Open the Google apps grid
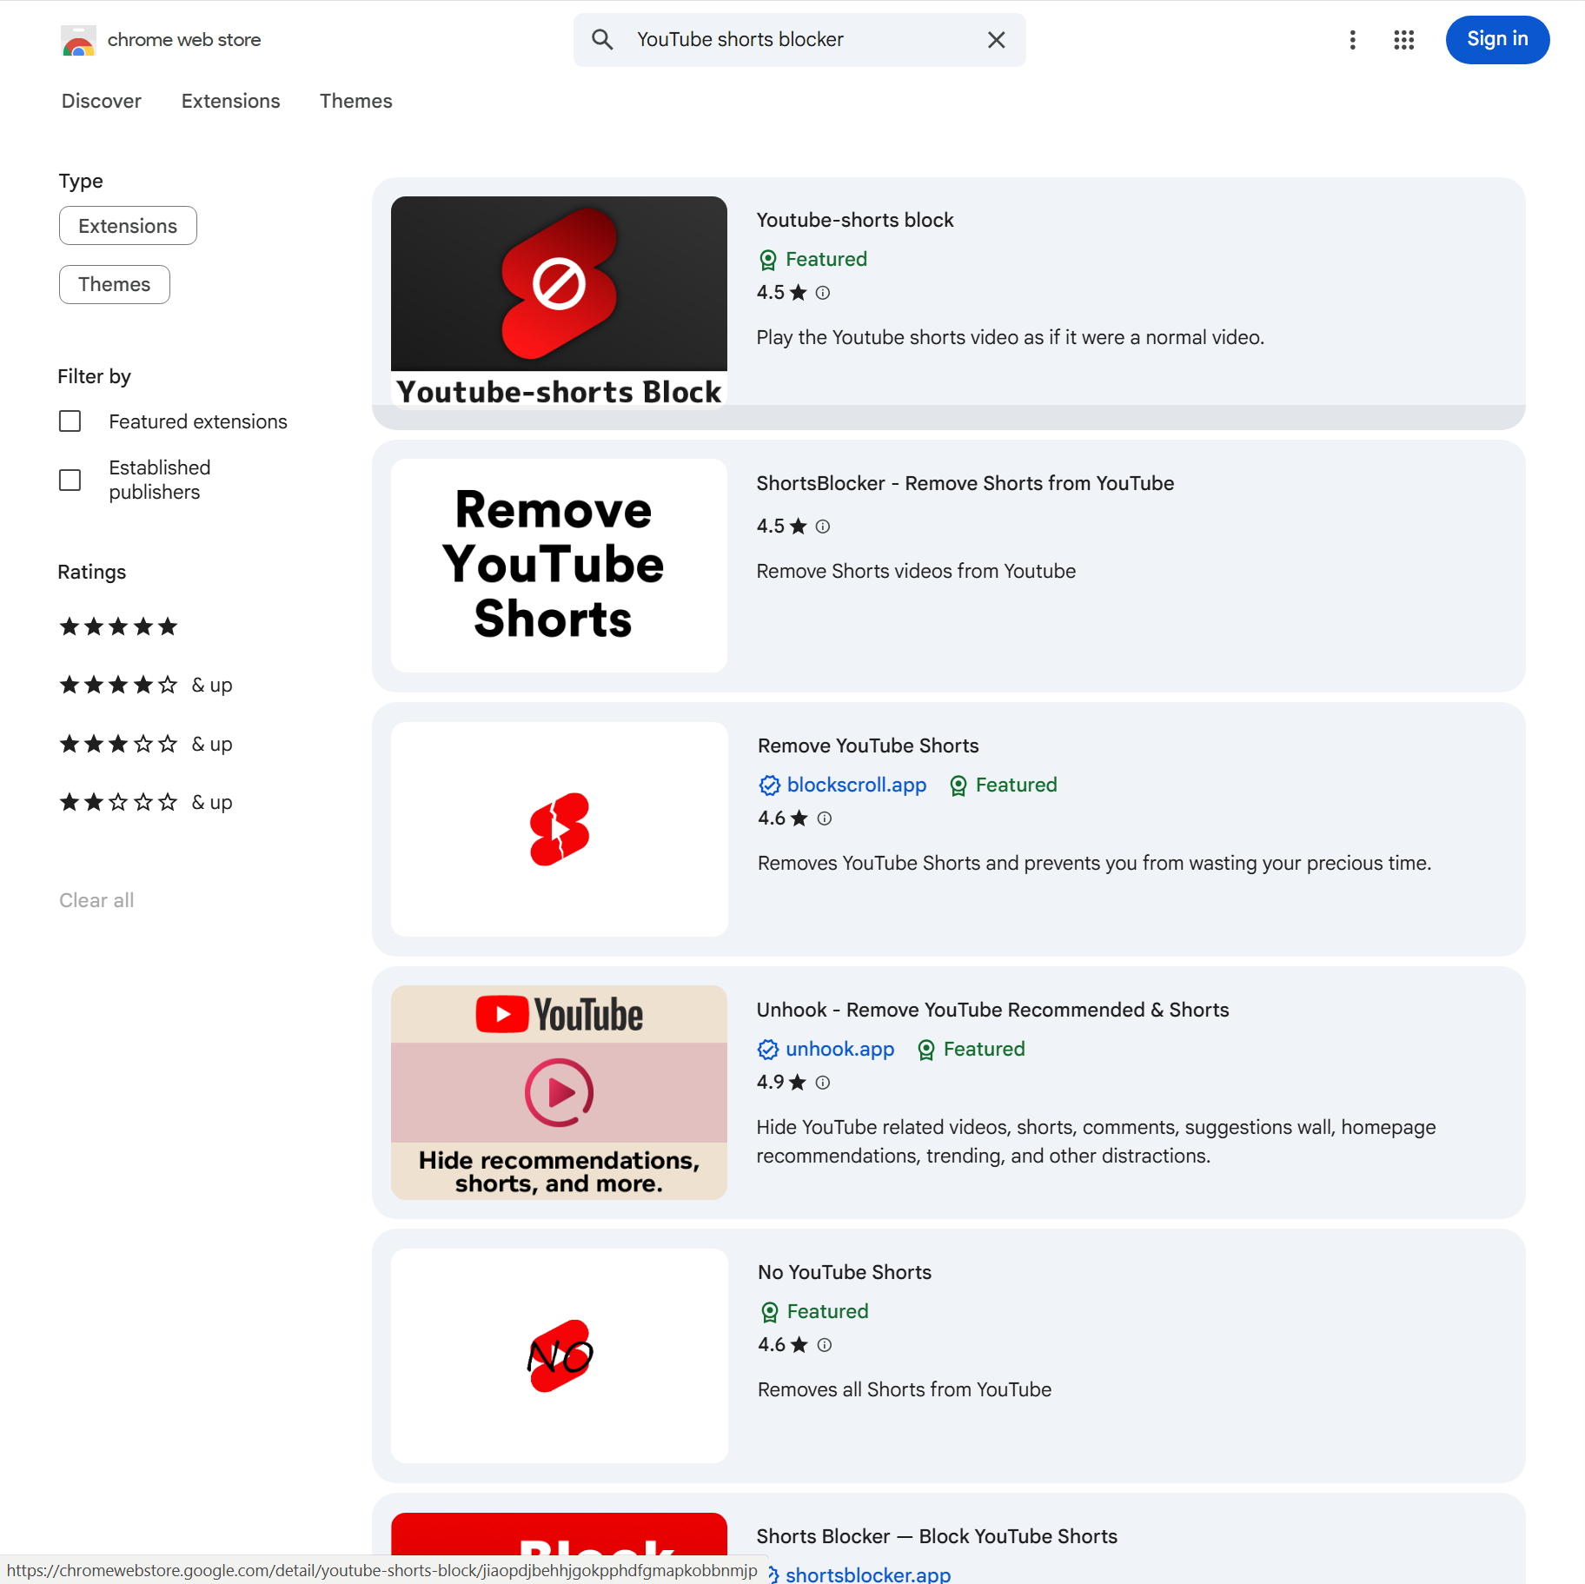The width and height of the screenshot is (1585, 1584). click(1404, 40)
